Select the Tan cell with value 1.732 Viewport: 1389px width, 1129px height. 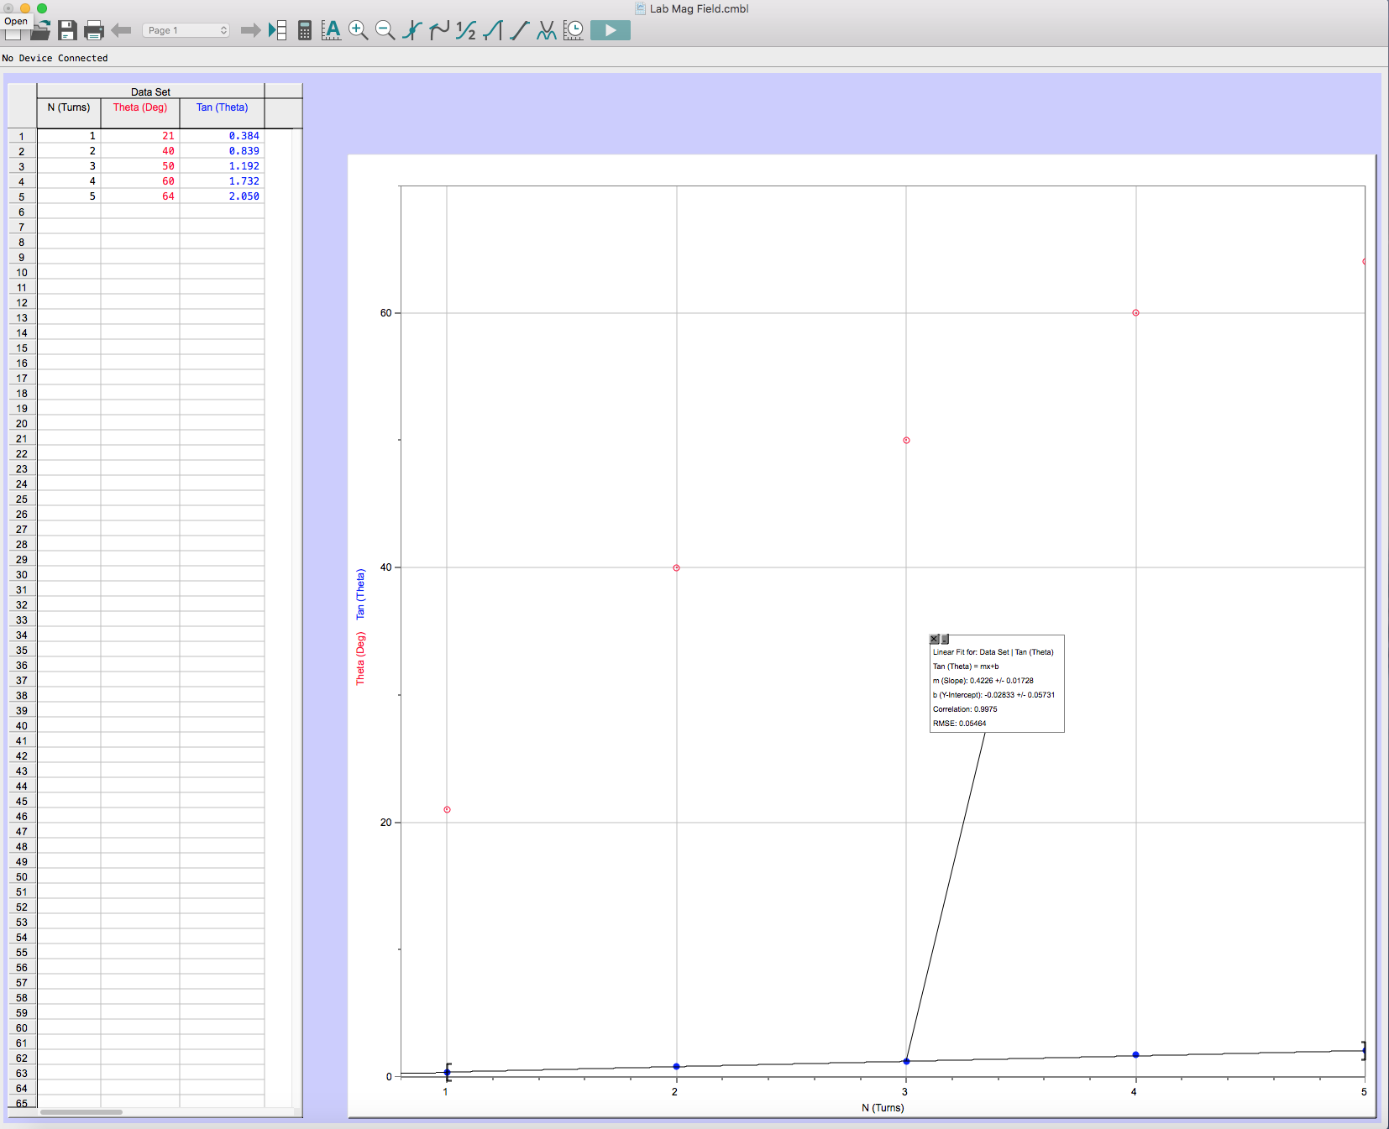(222, 181)
